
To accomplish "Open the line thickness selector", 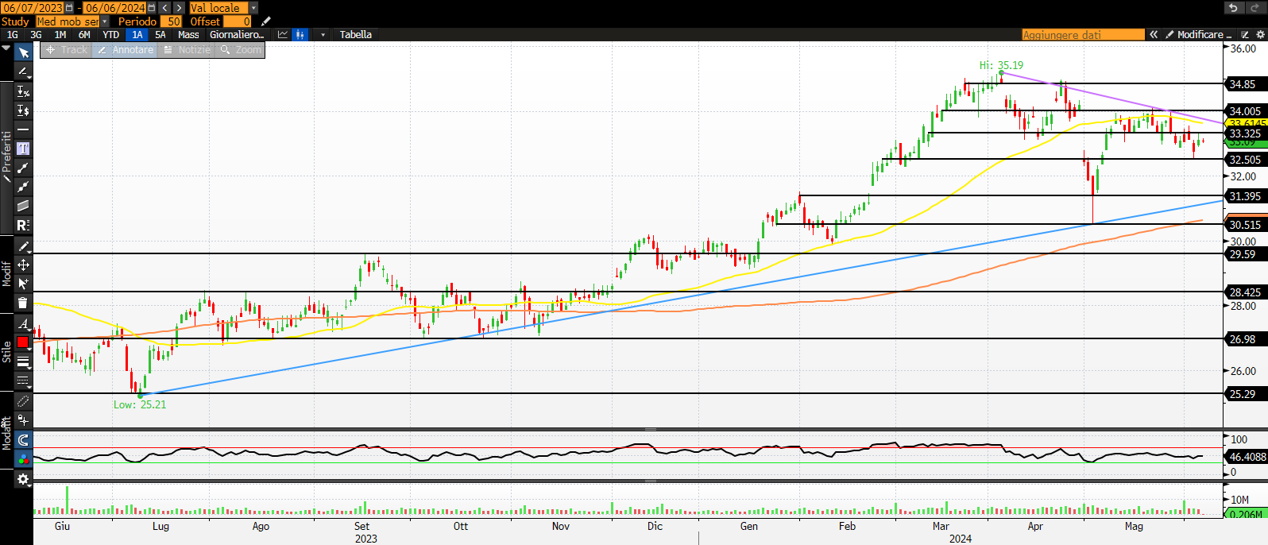I will click(23, 361).
